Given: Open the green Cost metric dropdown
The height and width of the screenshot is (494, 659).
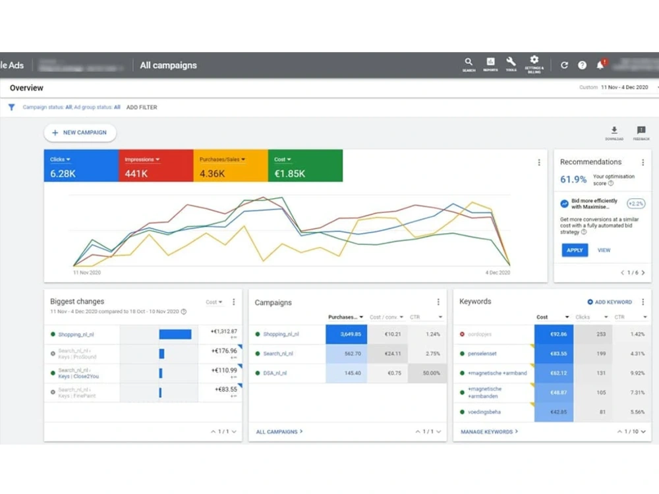Looking at the screenshot, I should pos(283,159).
